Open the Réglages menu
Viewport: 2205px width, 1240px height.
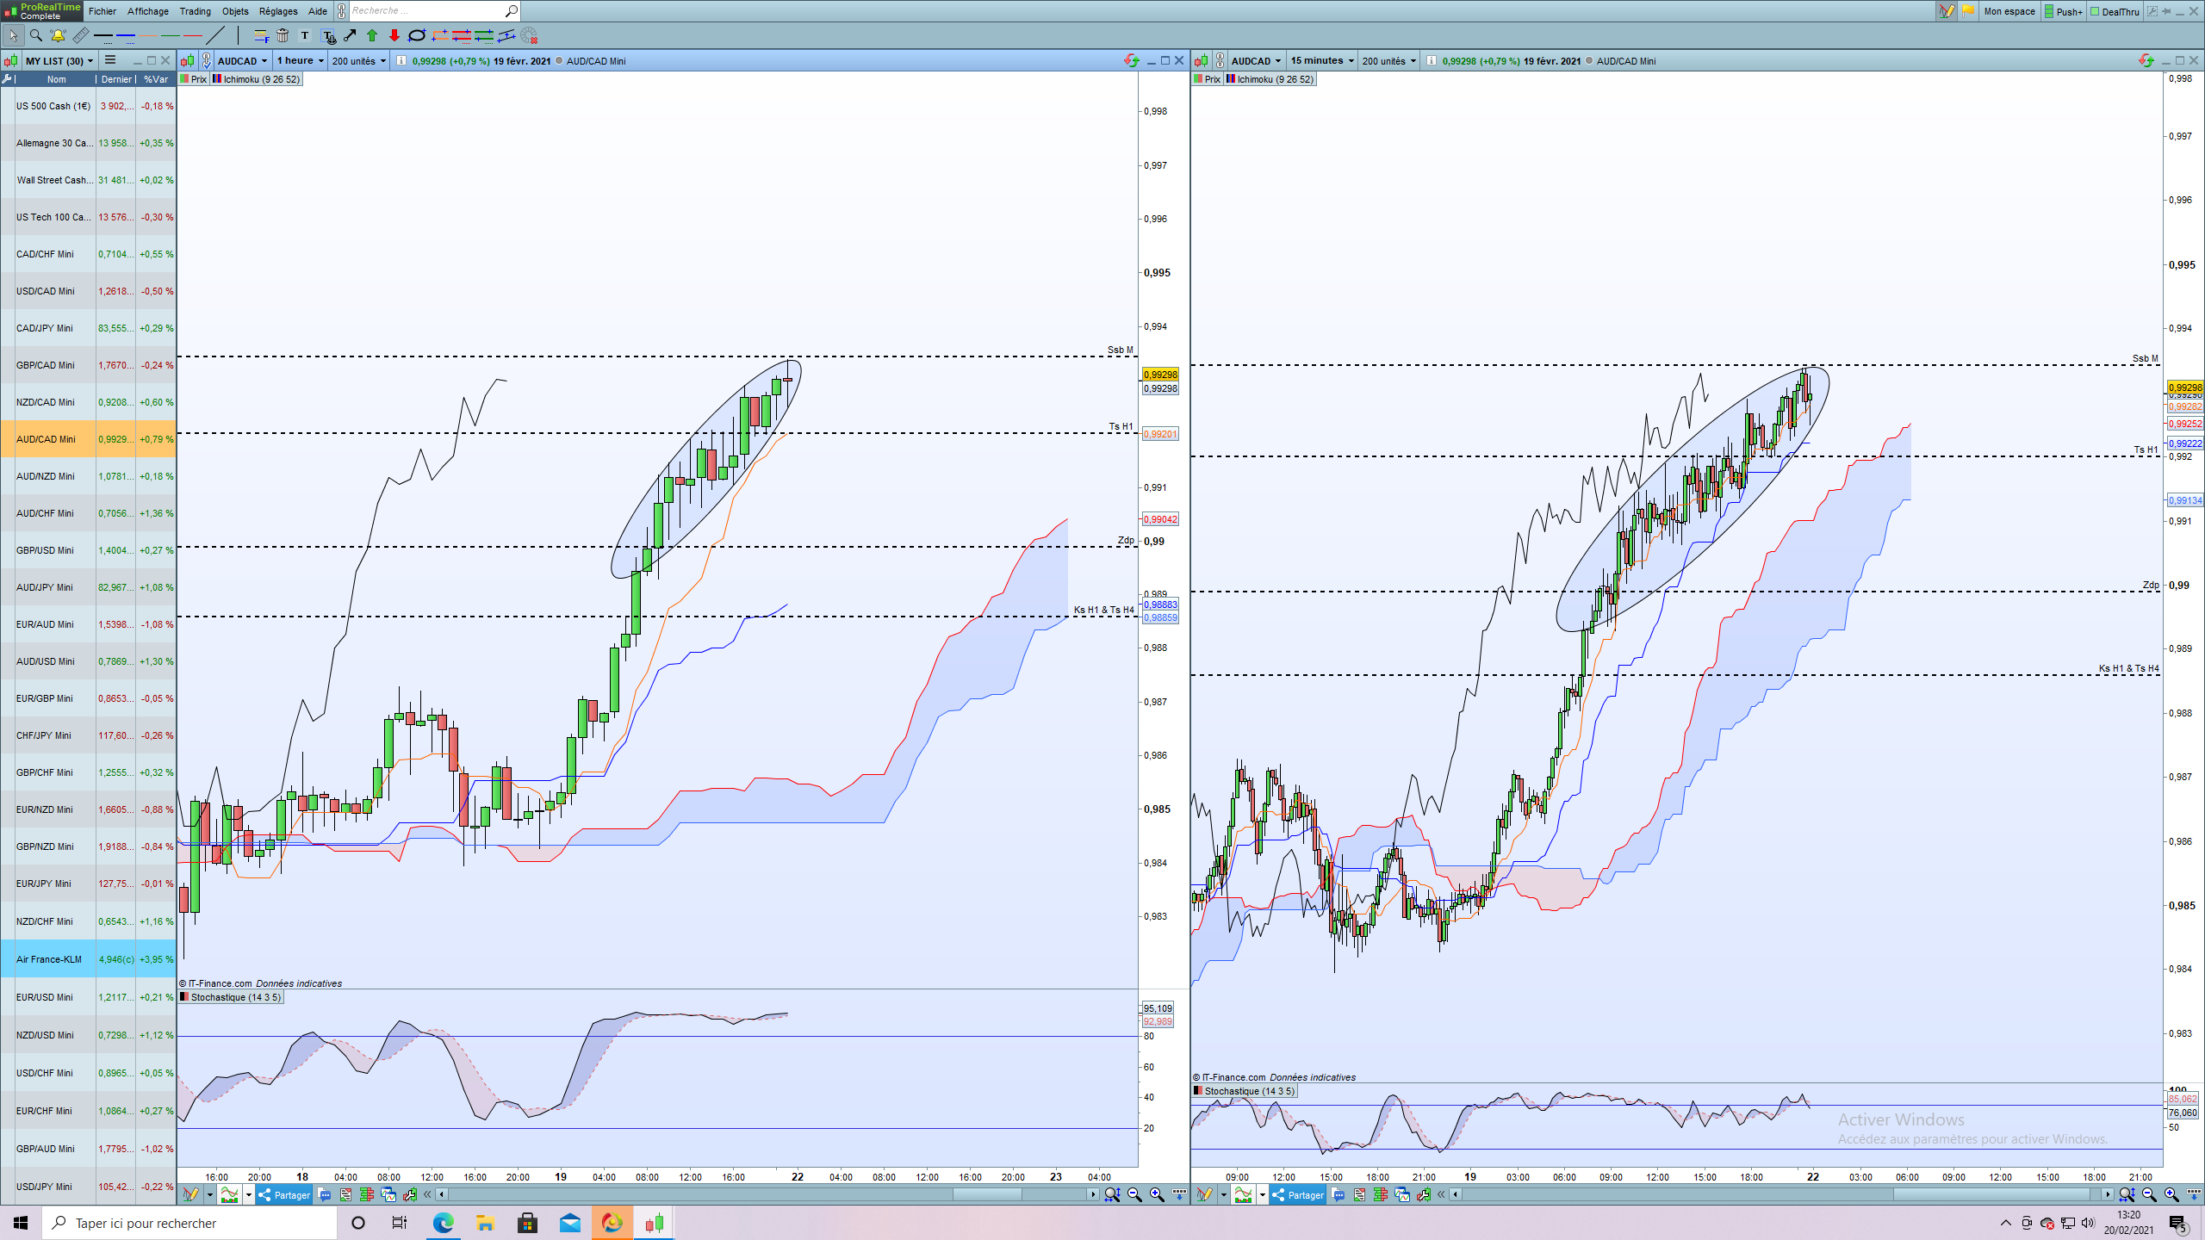pos(278,11)
